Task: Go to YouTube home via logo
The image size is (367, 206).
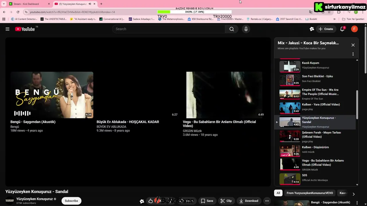Action: point(25,29)
